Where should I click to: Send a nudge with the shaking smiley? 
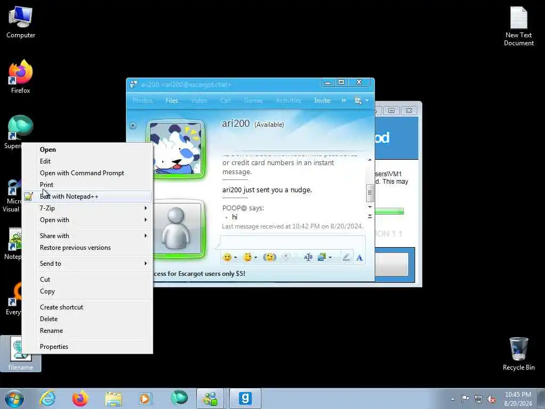(270, 257)
